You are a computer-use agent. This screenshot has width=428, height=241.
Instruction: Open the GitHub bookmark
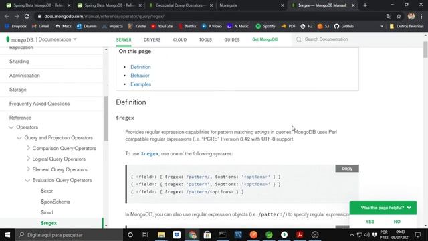344,26
